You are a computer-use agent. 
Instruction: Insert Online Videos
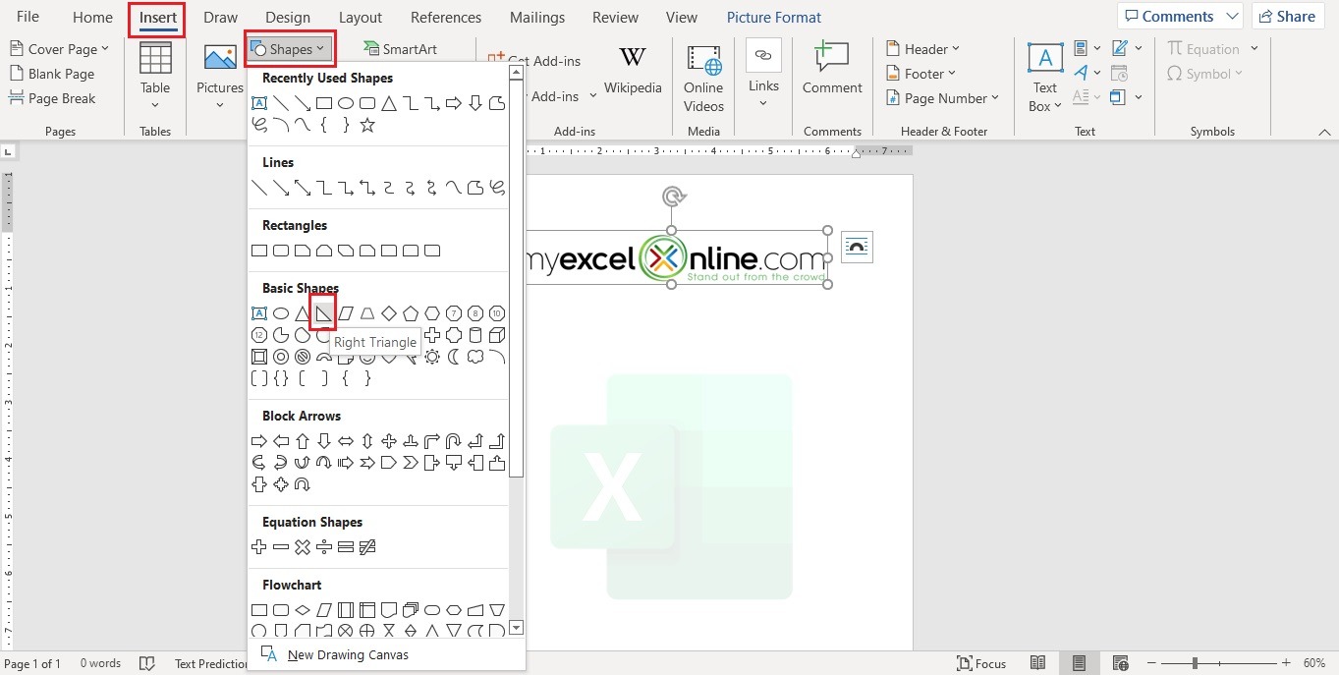pos(703,79)
